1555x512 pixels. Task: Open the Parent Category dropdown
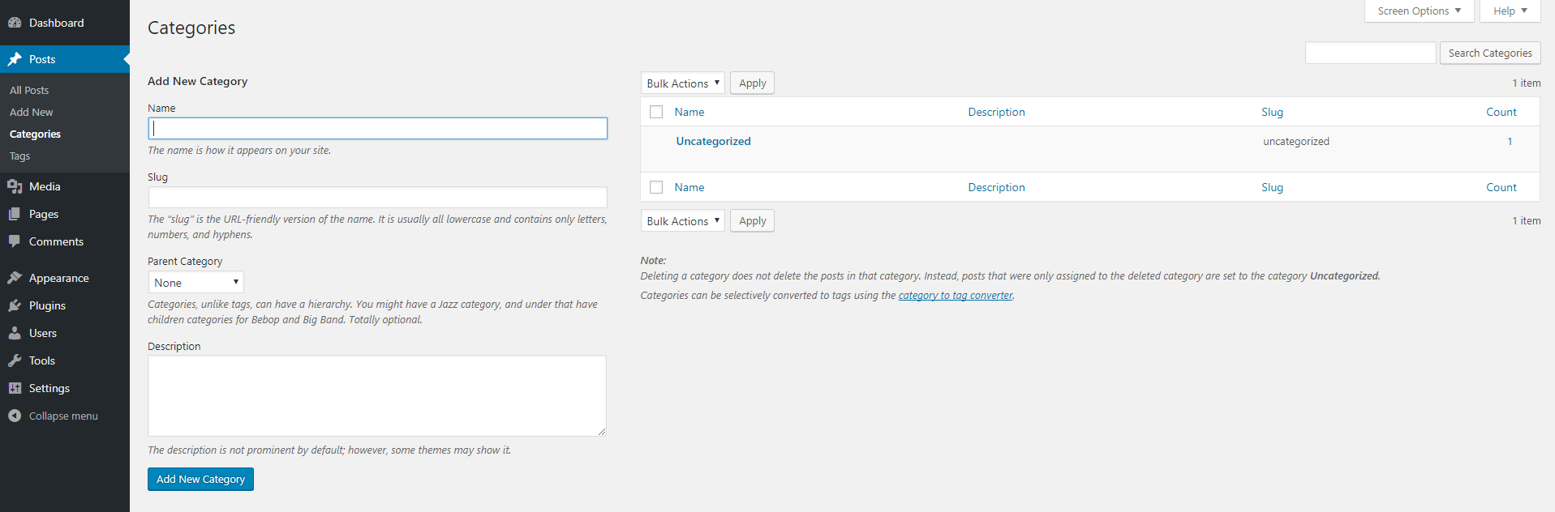(195, 283)
